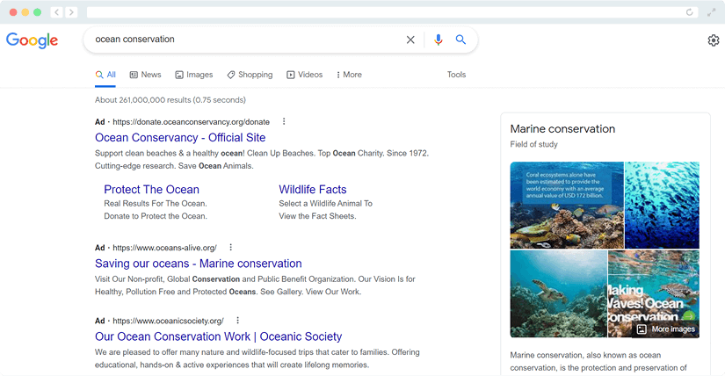
Task: Go forward with browser forward arrow
Action: (x=71, y=12)
